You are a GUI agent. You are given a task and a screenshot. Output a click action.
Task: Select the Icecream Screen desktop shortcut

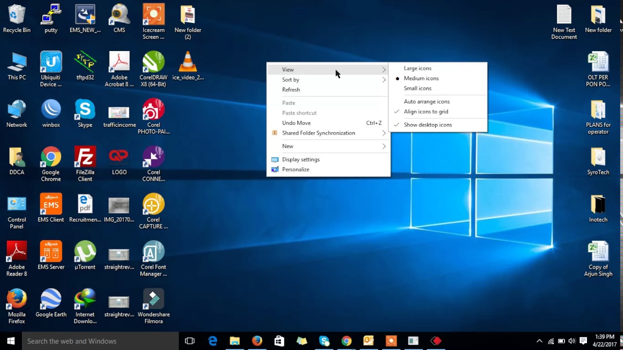153,22
